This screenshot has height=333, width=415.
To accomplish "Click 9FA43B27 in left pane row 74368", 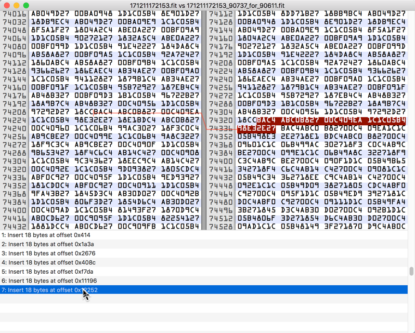I will [50, 194].
